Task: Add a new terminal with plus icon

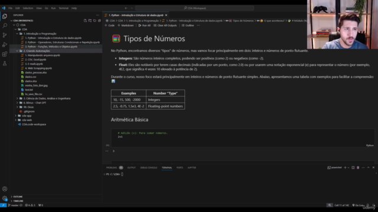Action: coord(345,167)
